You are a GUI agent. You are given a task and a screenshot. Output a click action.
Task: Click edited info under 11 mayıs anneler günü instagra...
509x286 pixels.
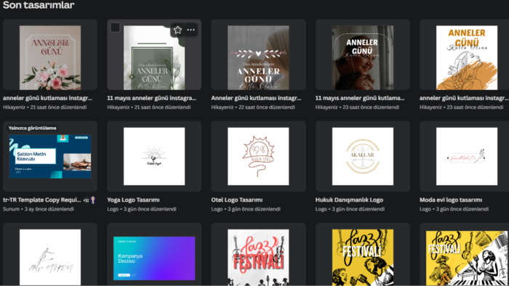click(x=148, y=107)
